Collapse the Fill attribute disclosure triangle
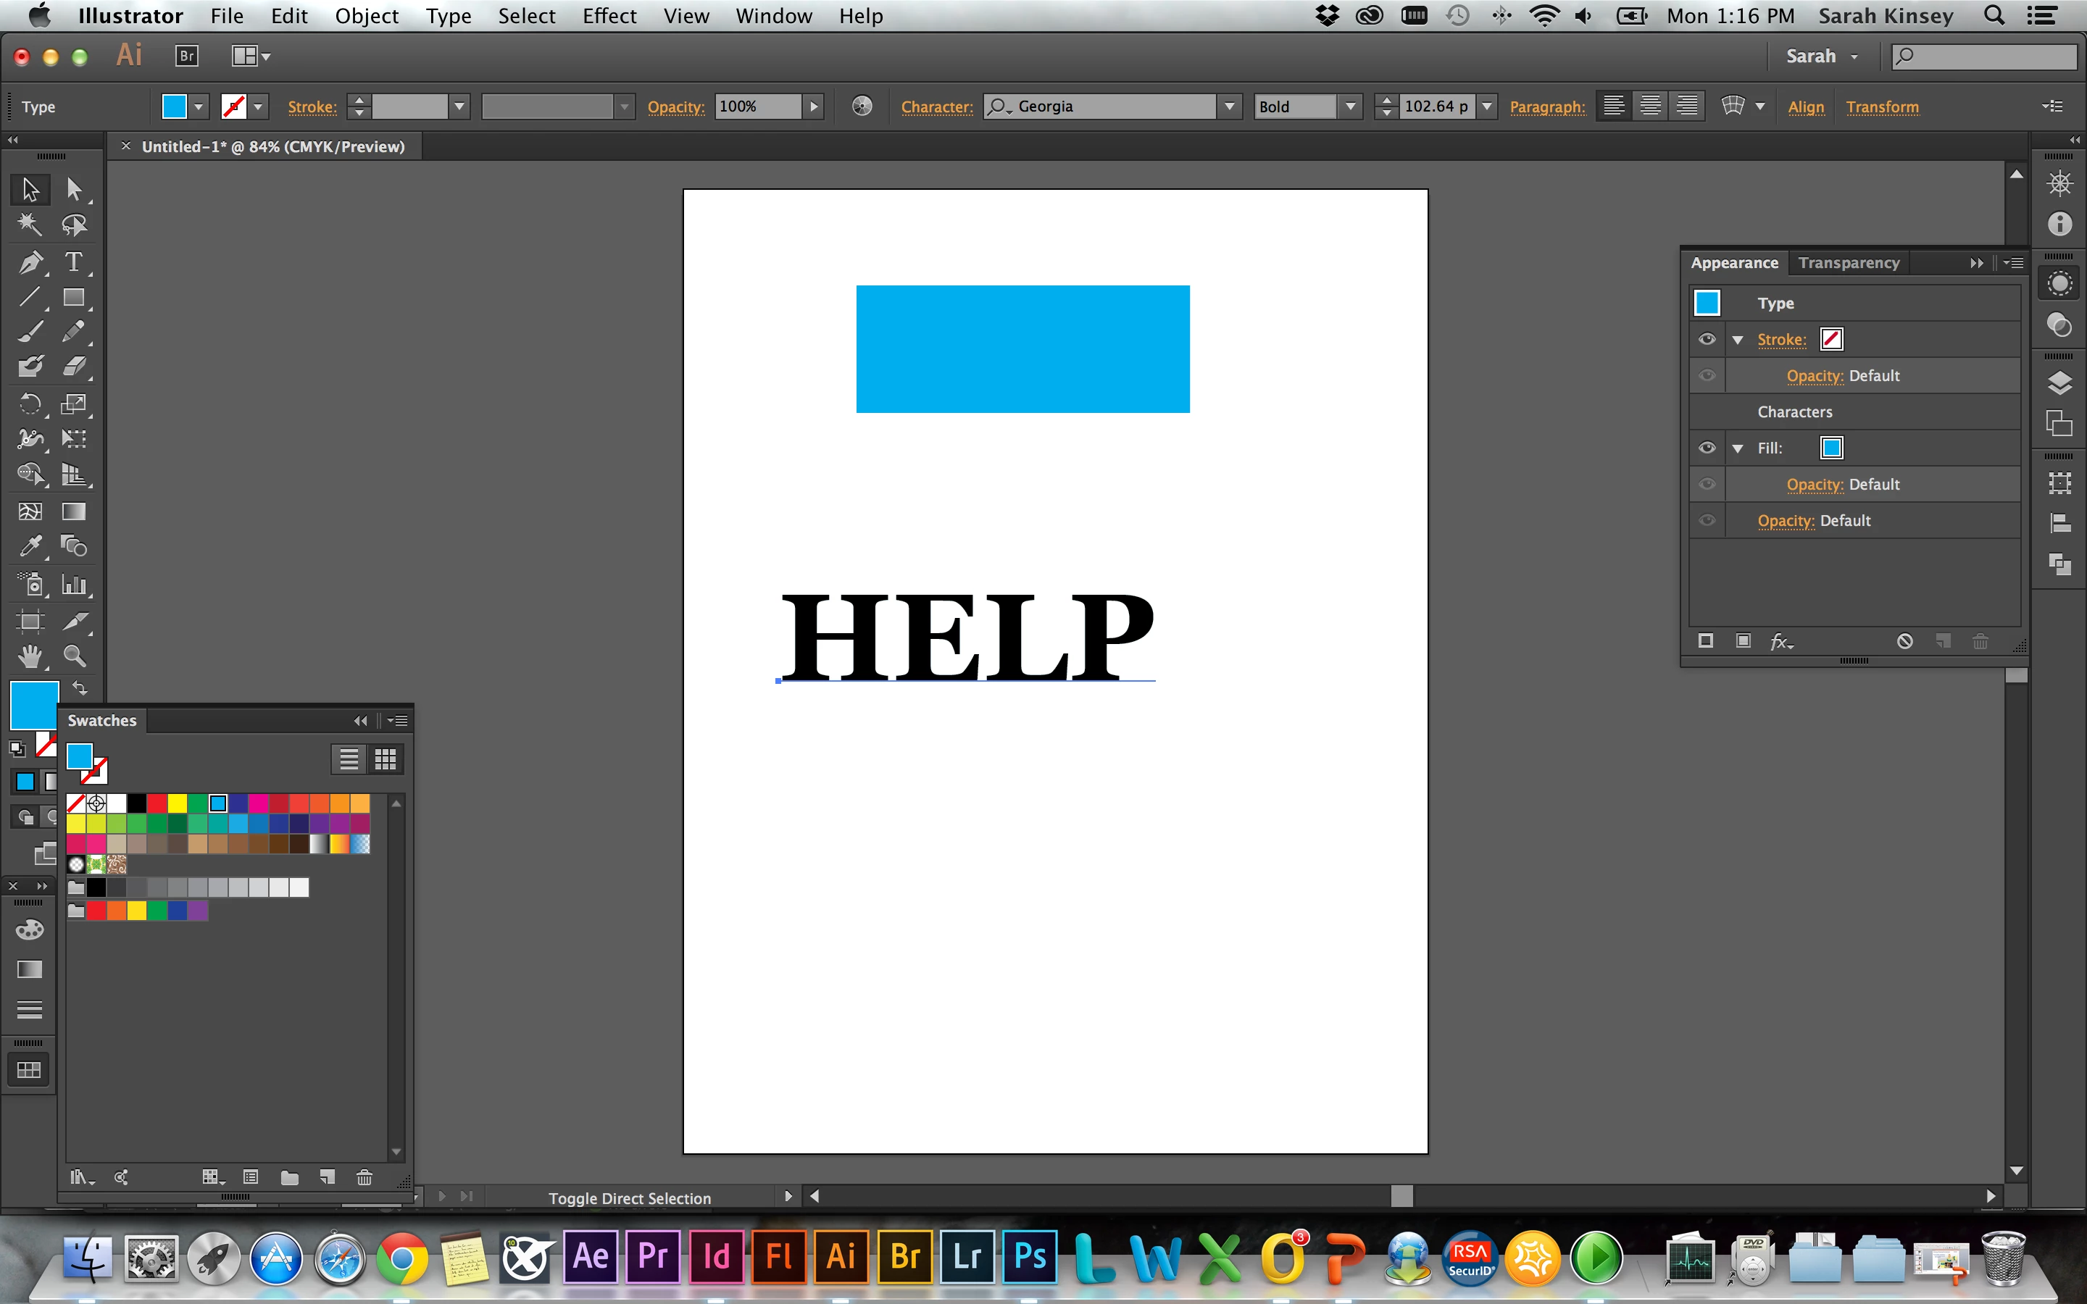This screenshot has height=1304, width=2087. [x=1738, y=448]
